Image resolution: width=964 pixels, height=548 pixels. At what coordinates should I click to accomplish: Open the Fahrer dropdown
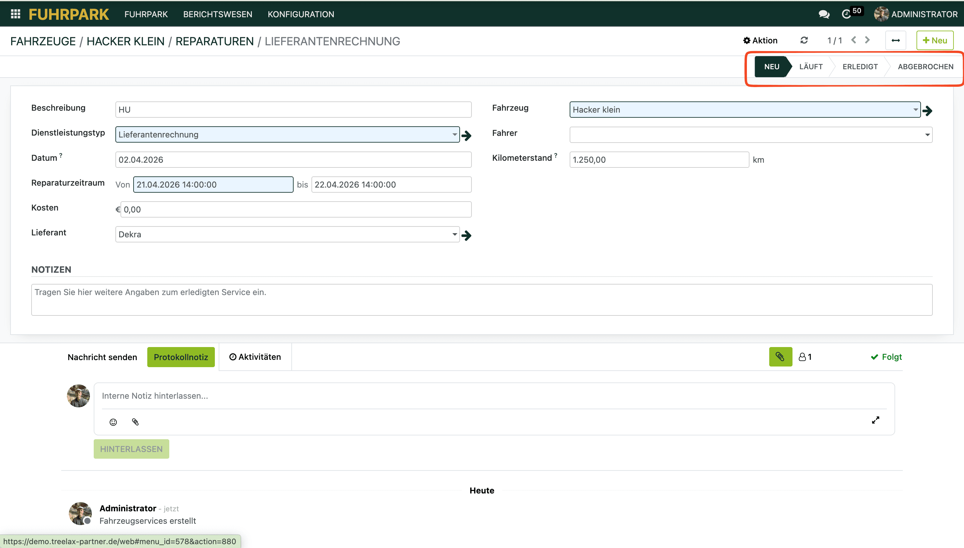[x=927, y=135]
